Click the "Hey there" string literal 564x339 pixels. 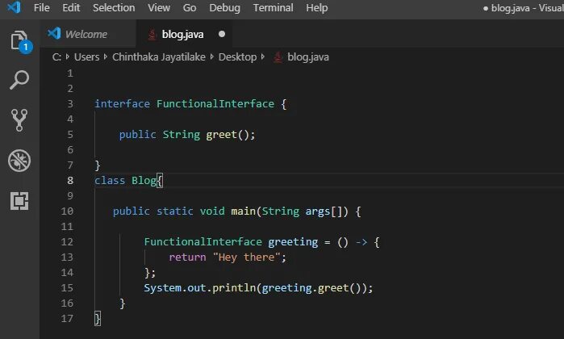246,257
